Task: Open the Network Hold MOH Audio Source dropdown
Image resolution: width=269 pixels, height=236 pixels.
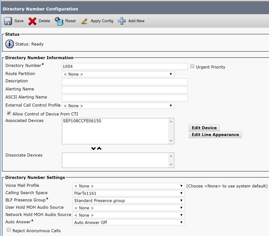Action: tap(129, 215)
